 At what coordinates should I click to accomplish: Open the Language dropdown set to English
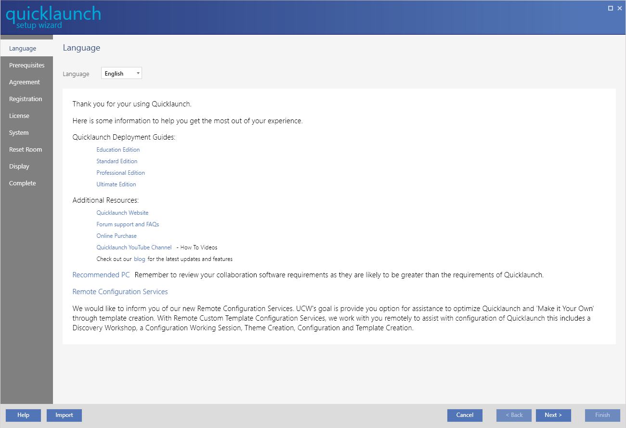click(x=121, y=73)
